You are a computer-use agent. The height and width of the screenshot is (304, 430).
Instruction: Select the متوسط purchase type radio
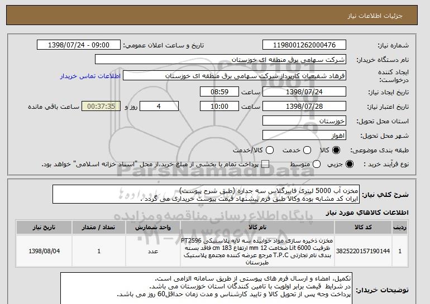317,165
